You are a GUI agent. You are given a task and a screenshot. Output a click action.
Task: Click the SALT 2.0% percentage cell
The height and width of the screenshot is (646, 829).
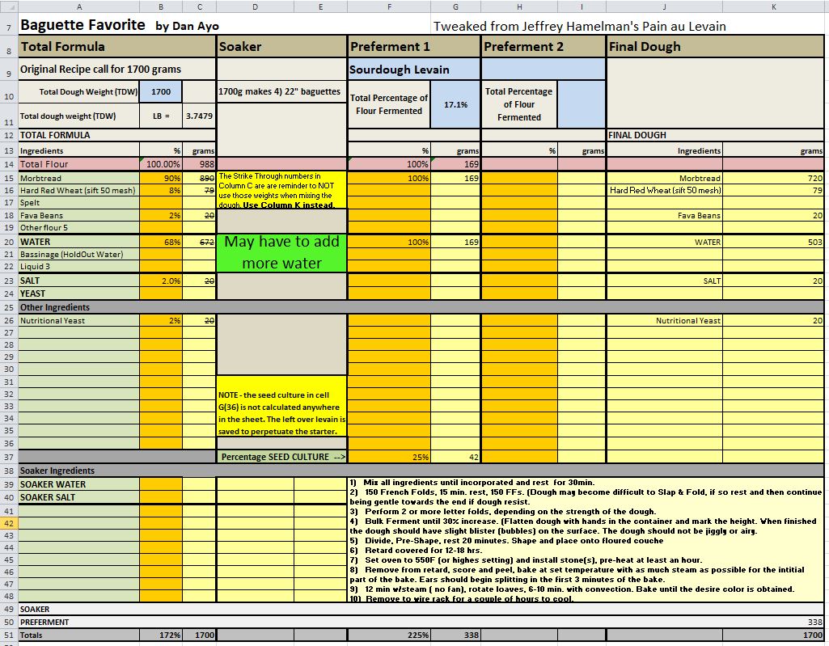[160, 281]
